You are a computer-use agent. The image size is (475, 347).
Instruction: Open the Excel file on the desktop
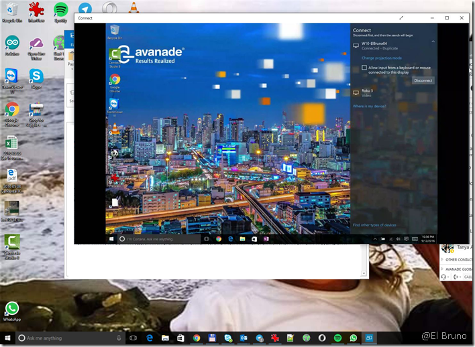11,143
